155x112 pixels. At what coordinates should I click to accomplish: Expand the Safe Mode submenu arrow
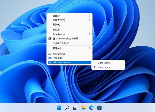click(90, 34)
